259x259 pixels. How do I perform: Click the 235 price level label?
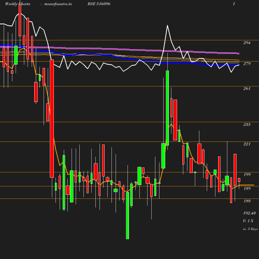(247, 124)
